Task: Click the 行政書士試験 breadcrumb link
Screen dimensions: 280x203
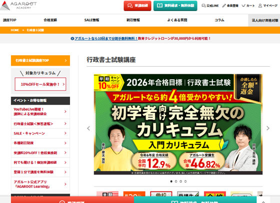Action: (x=35, y=30)
